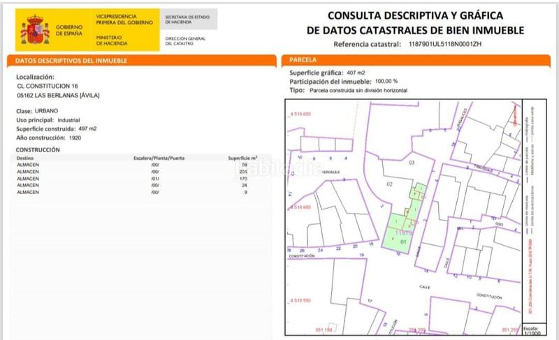Screen dimensions: 559x340
Task: Click the orange 'PARCELA' section header
Action: click(416, 60)
